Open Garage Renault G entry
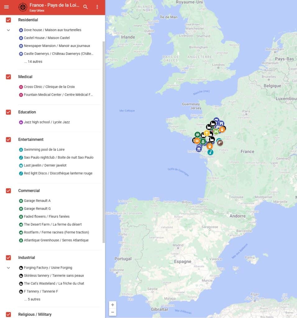The width and height of the screenshot is (297, 318). point(37,208)
